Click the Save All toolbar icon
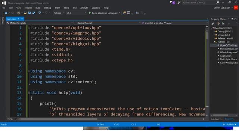The width and height of the screenshot is (239, 134). click(x=34, y=13)
